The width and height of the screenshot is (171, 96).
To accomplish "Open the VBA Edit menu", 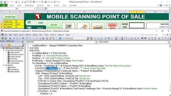I will pos(10,35).
